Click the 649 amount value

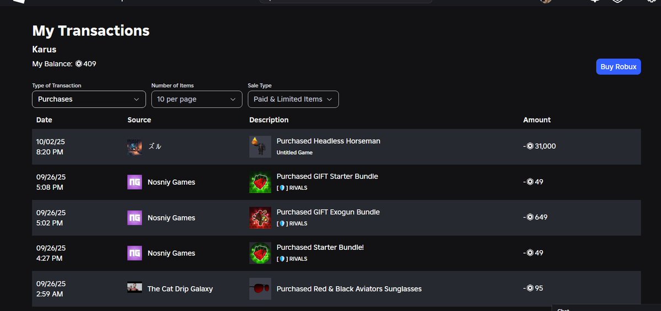tap(541, 217)
